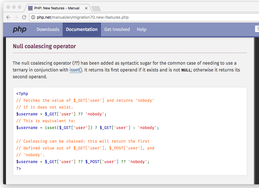Go to the Documentation section
Viewport: 259px width, 188px height.
(82, 29)
